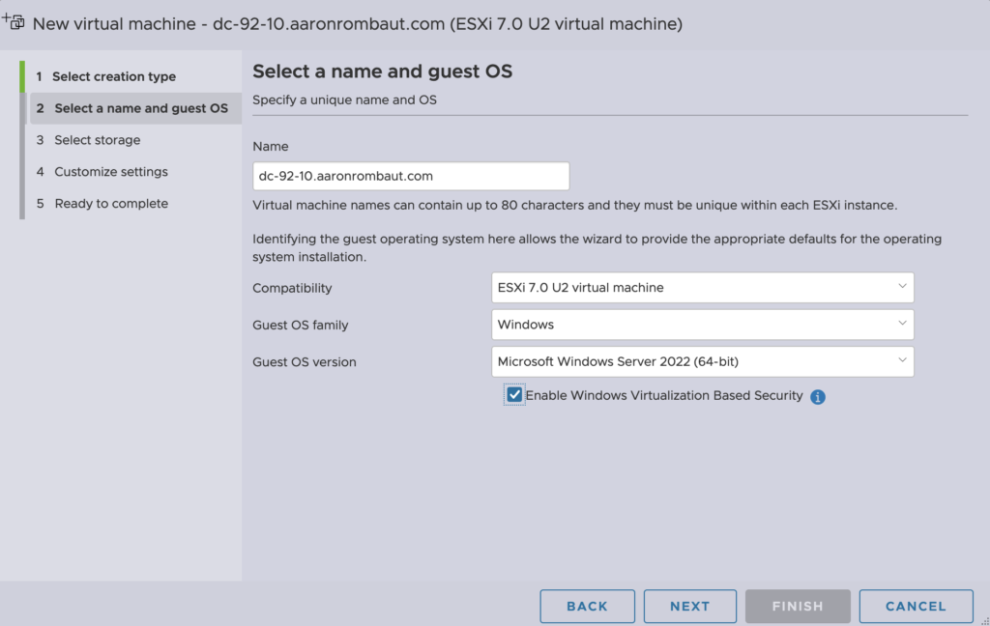Image resolution: width=990 pixels, height=626 pixels.
Task: Go to step 5 Ready to complete
Action: [x=110, y=204]
